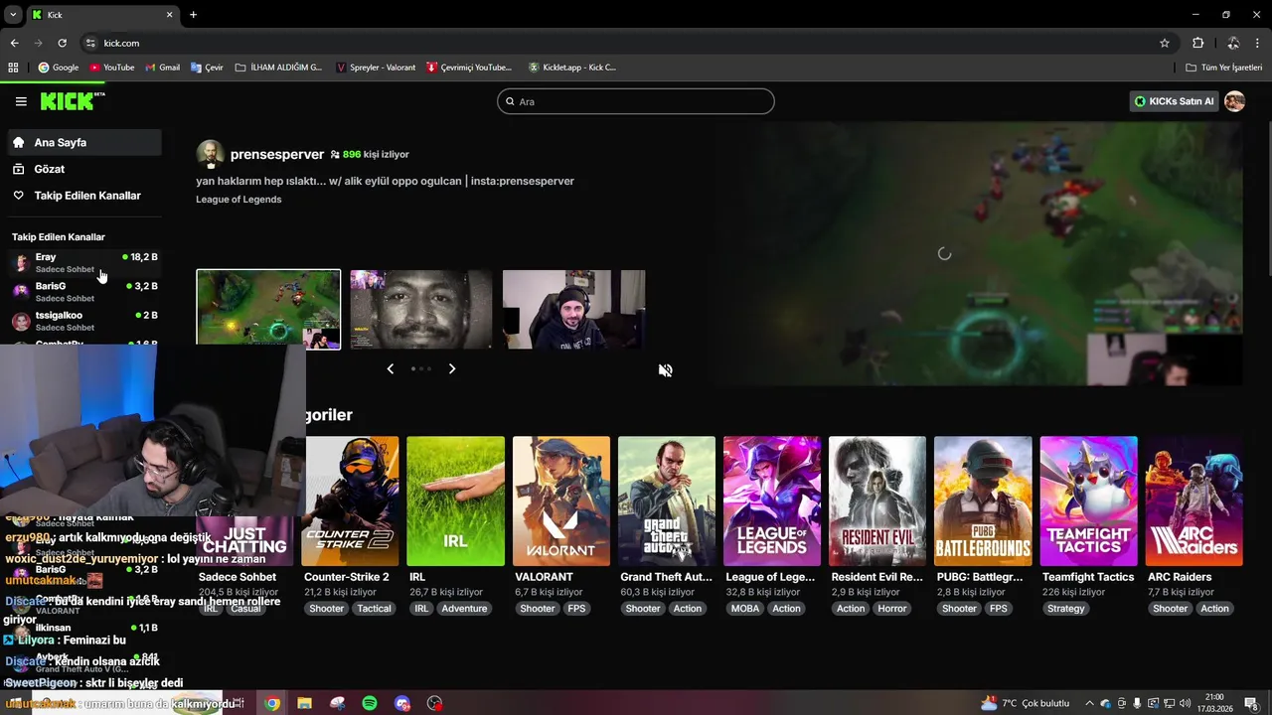Open the tab search dropdown

pyautogui.click(x=12, y=15)
